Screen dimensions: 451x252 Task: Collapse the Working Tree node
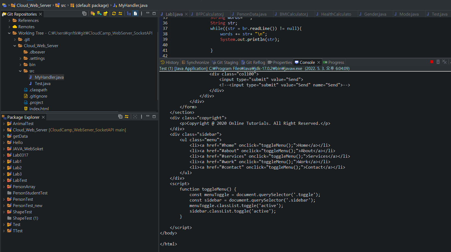[x=10, y=33]
